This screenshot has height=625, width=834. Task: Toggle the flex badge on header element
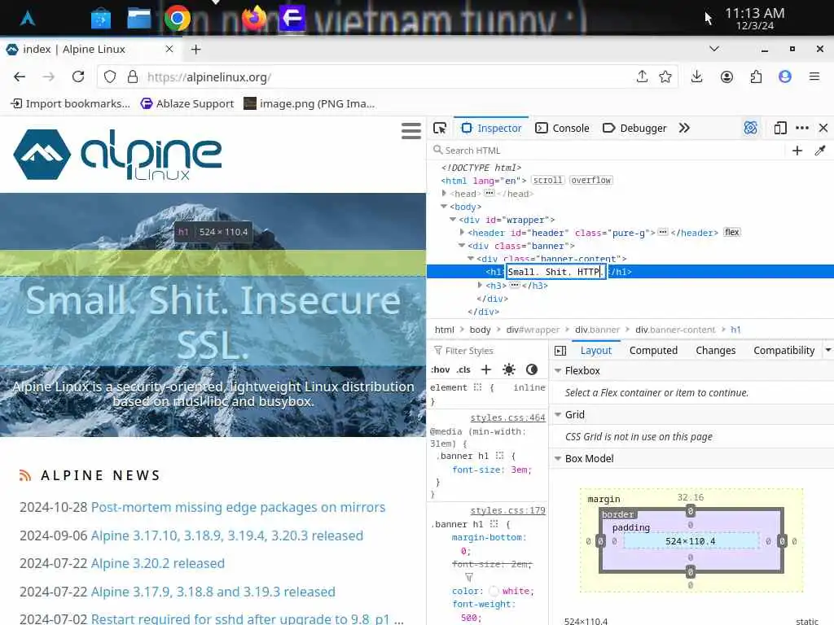(732, 232)
